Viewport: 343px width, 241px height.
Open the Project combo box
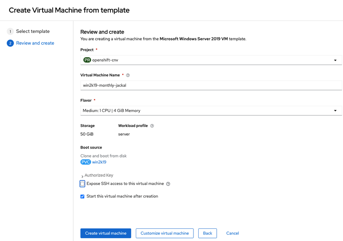click(211, 60)
